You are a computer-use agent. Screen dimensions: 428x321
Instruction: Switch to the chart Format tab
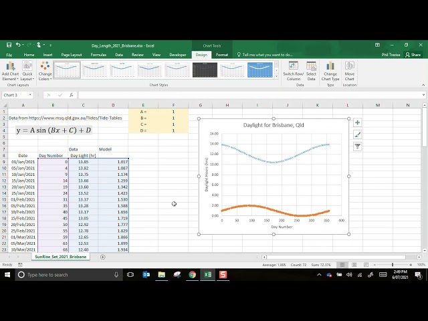click(222, 55)
